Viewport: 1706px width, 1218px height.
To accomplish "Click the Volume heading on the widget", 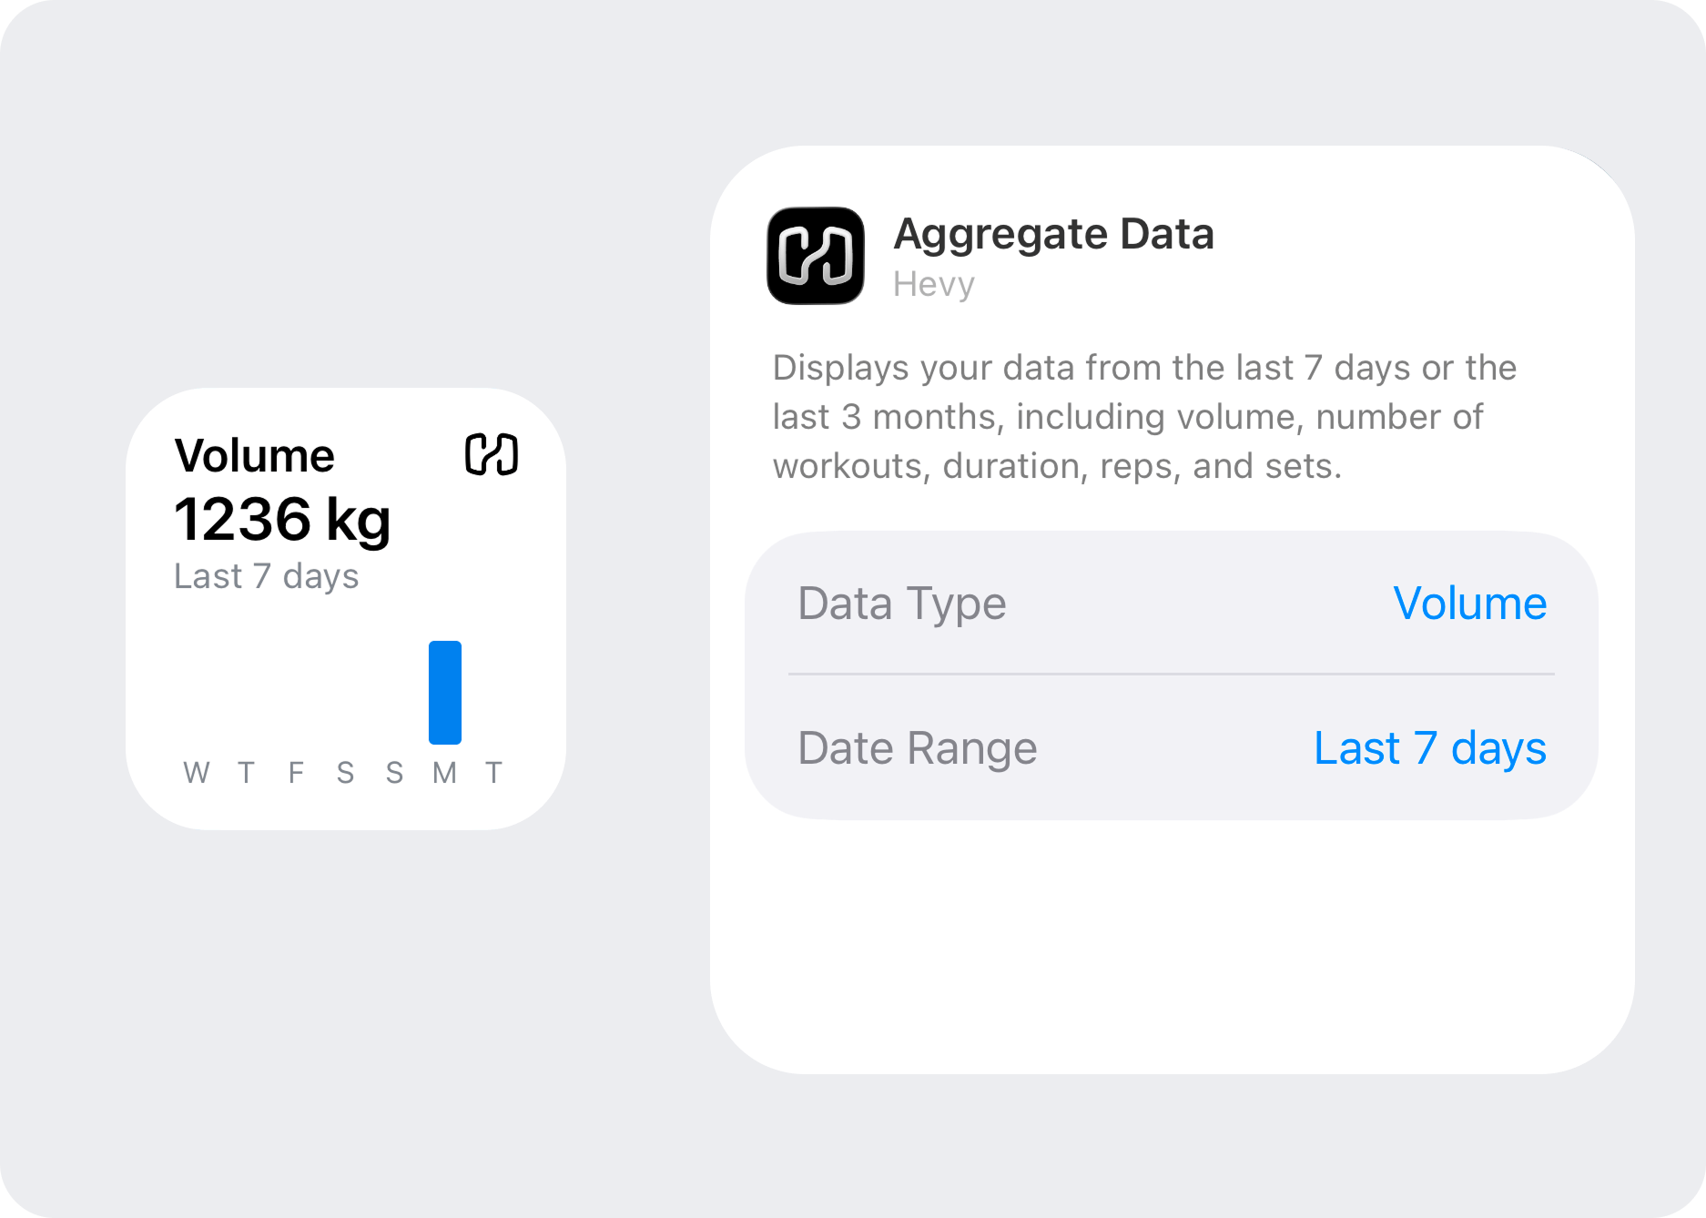I will pos(257,453).
